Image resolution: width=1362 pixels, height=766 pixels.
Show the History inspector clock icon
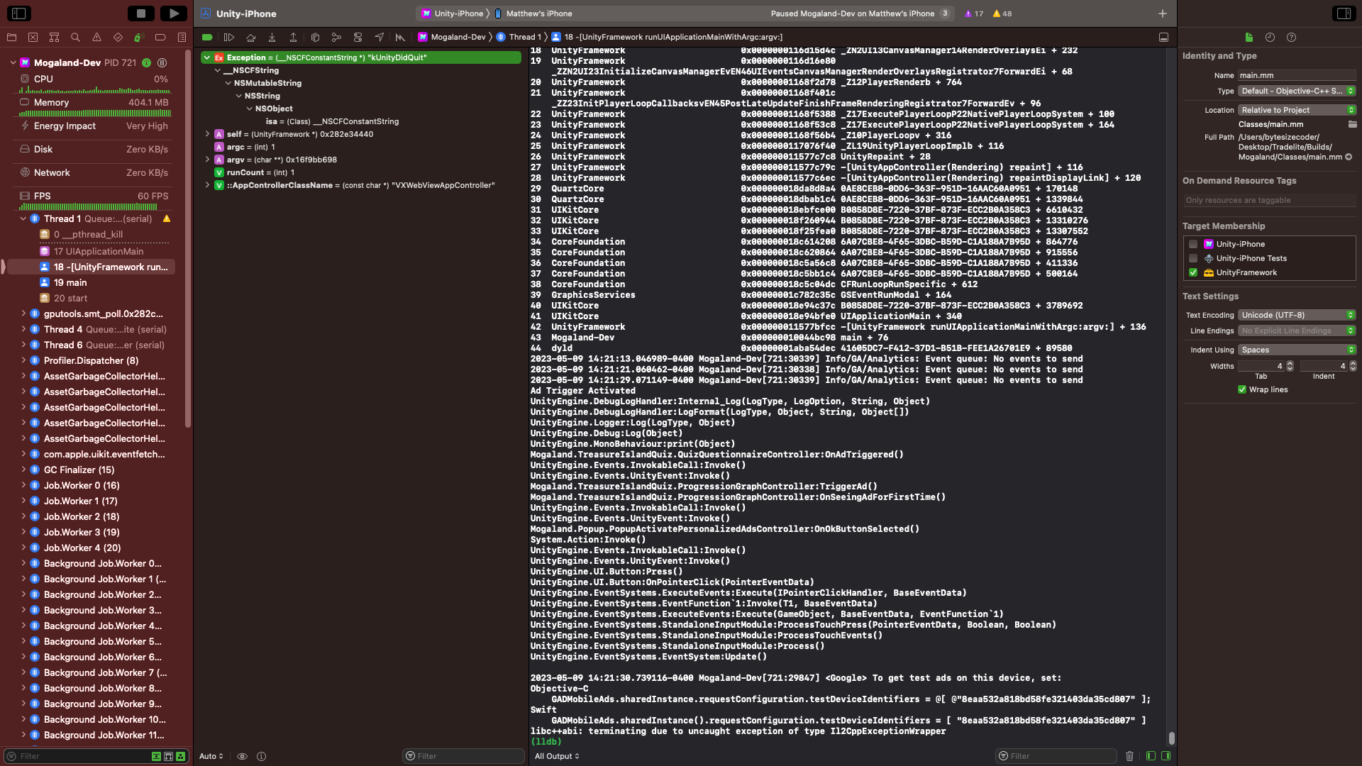(x=1270, y=38)
